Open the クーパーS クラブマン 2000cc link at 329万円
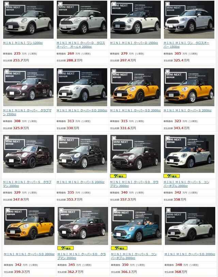This screenshot has height=277, width=218. pyautogui.click(x=27, y=184)
